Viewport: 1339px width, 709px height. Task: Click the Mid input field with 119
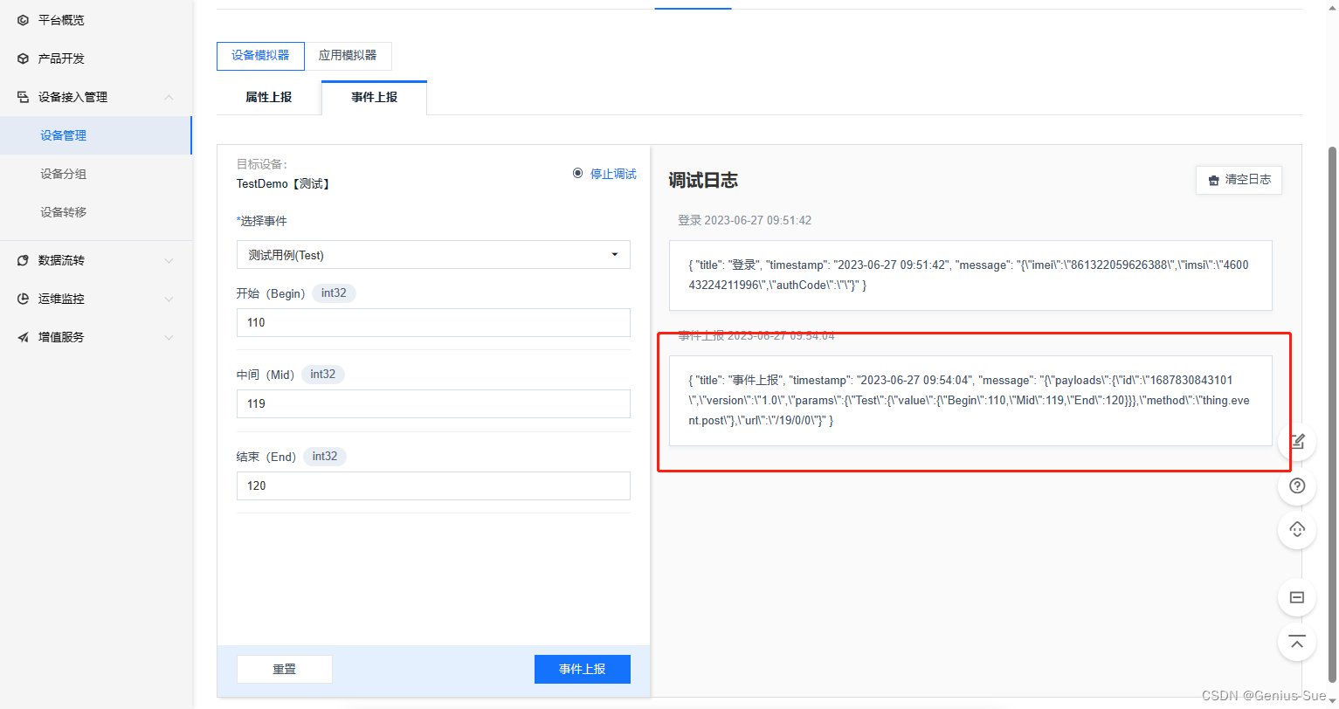[x=433, y=403]
